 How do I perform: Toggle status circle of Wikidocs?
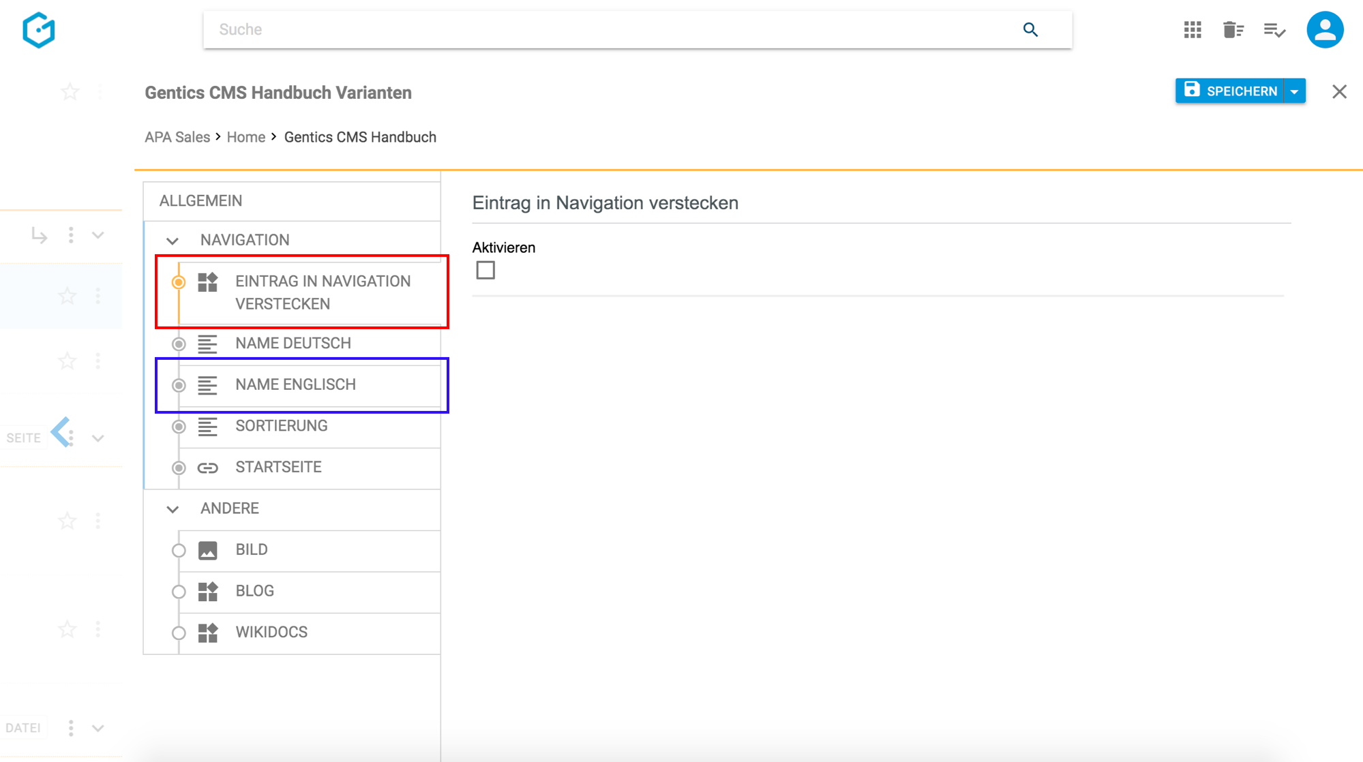(x=179, y=633)
